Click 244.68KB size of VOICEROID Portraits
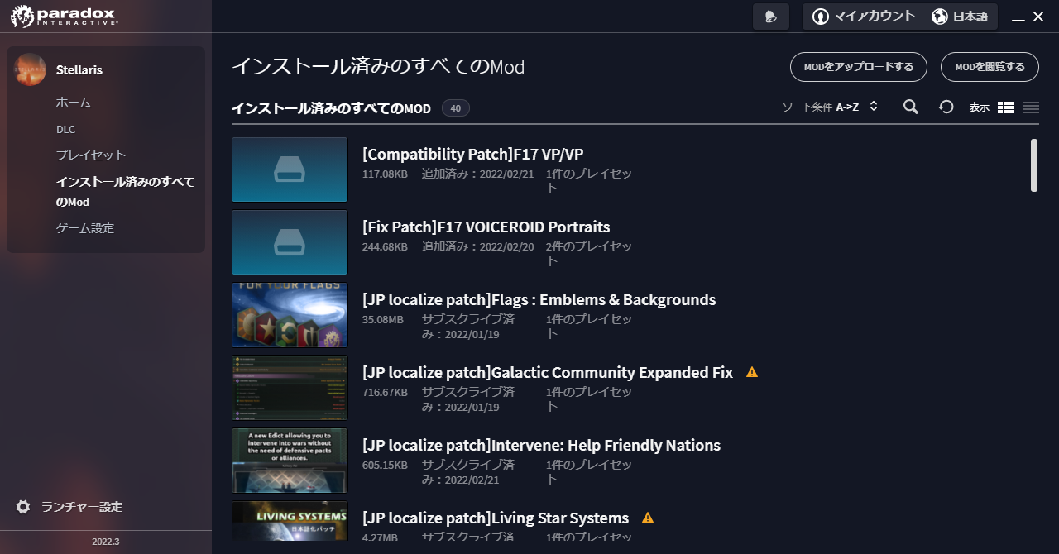This screenshot has height=554, width=1059. (x=385, y=247)
